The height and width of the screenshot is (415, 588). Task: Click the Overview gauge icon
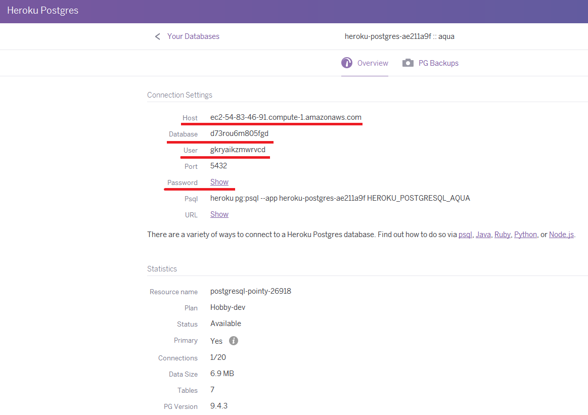346,63
